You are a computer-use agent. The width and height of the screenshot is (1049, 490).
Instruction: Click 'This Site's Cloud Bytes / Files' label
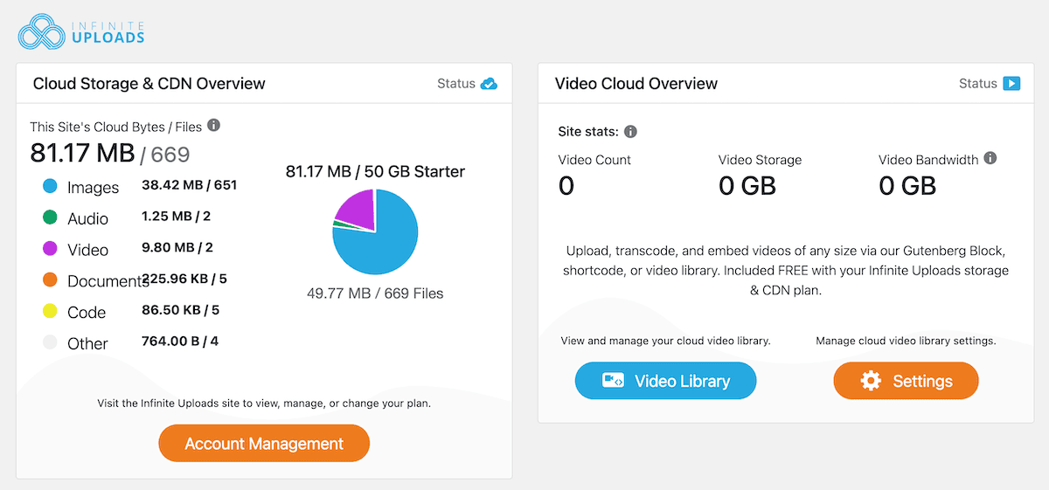[x=116, y=127]
